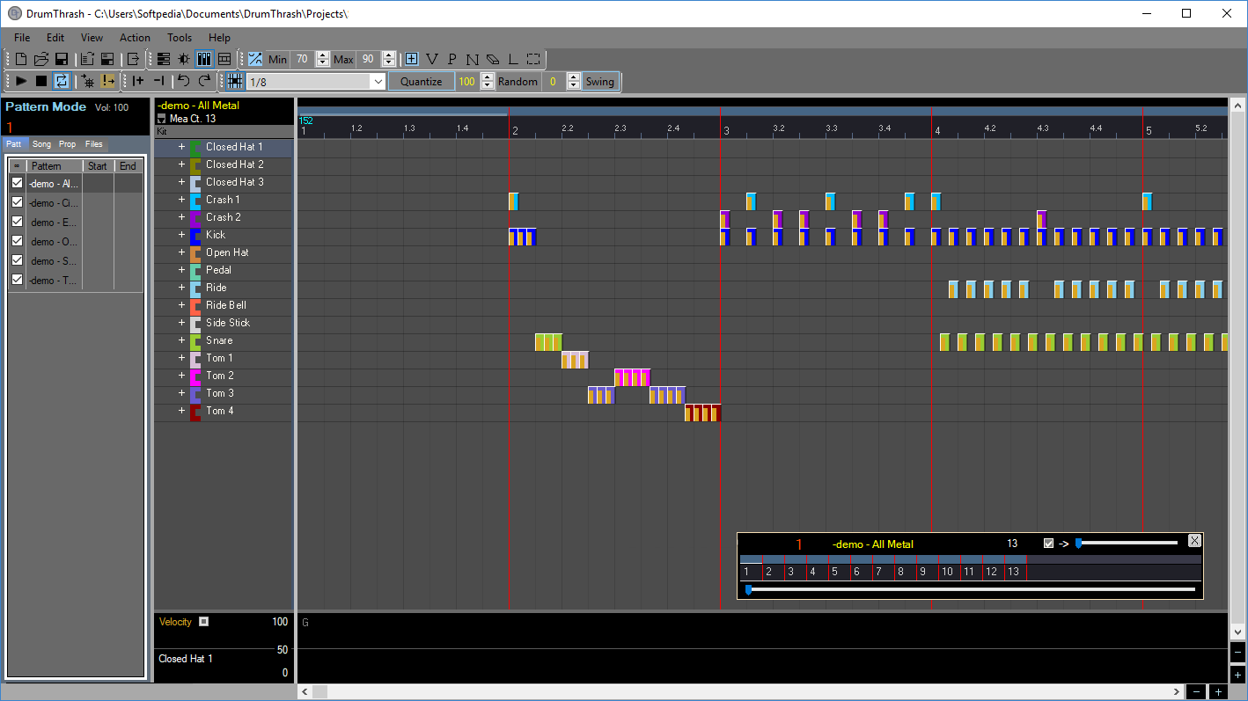The height and width of the screenshot is (701, 1248).
Task: Open the File menu
Action: (x=22, y=38)
